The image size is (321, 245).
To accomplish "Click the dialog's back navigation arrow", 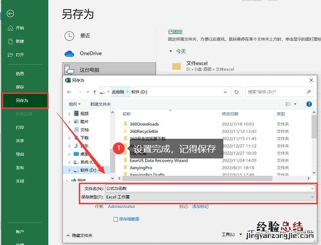I will pos(69,92).
